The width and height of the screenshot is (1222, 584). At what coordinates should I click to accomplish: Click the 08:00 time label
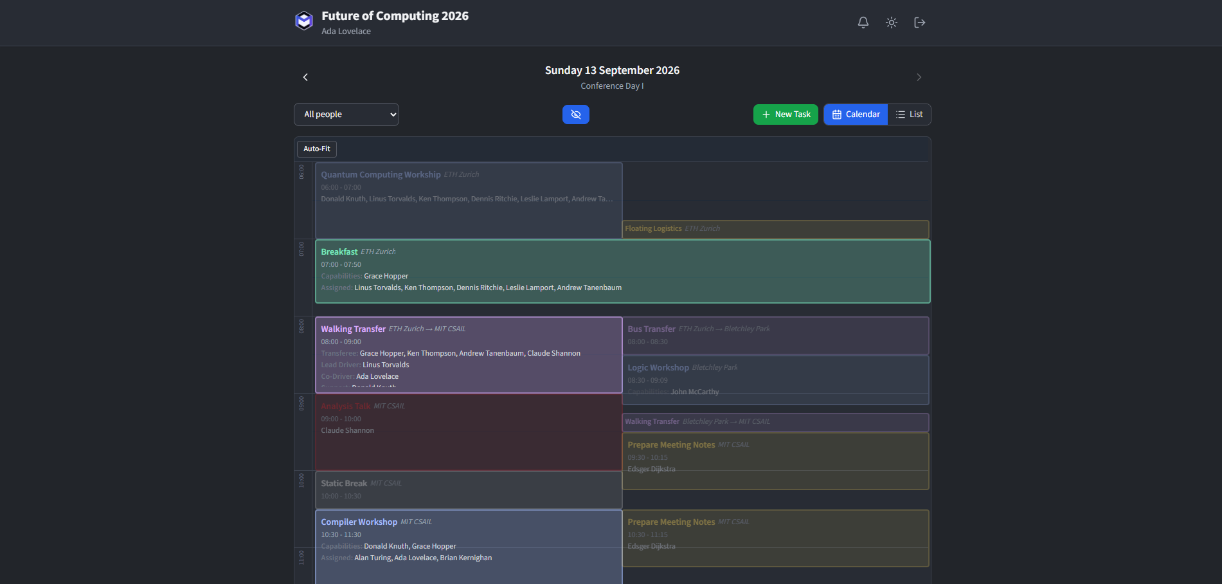301,326
